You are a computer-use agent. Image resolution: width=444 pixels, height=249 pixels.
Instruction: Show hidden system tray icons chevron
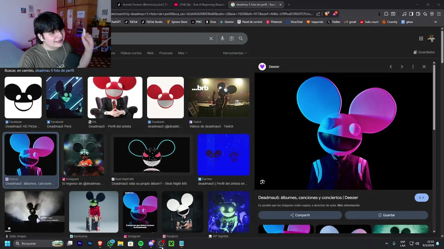[386, 243]
